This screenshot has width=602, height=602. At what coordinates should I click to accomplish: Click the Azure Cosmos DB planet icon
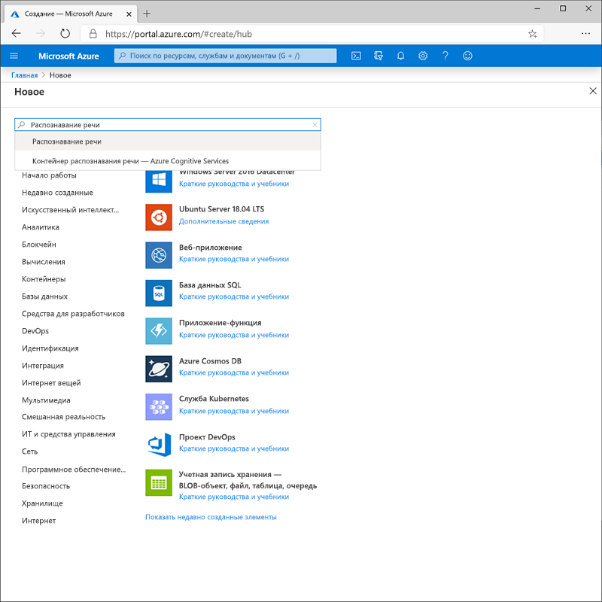tap(159, 369)
